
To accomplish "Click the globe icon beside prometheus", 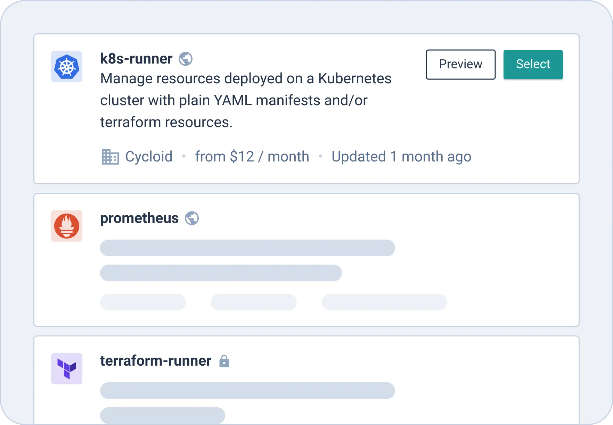I will pos(192,218).
